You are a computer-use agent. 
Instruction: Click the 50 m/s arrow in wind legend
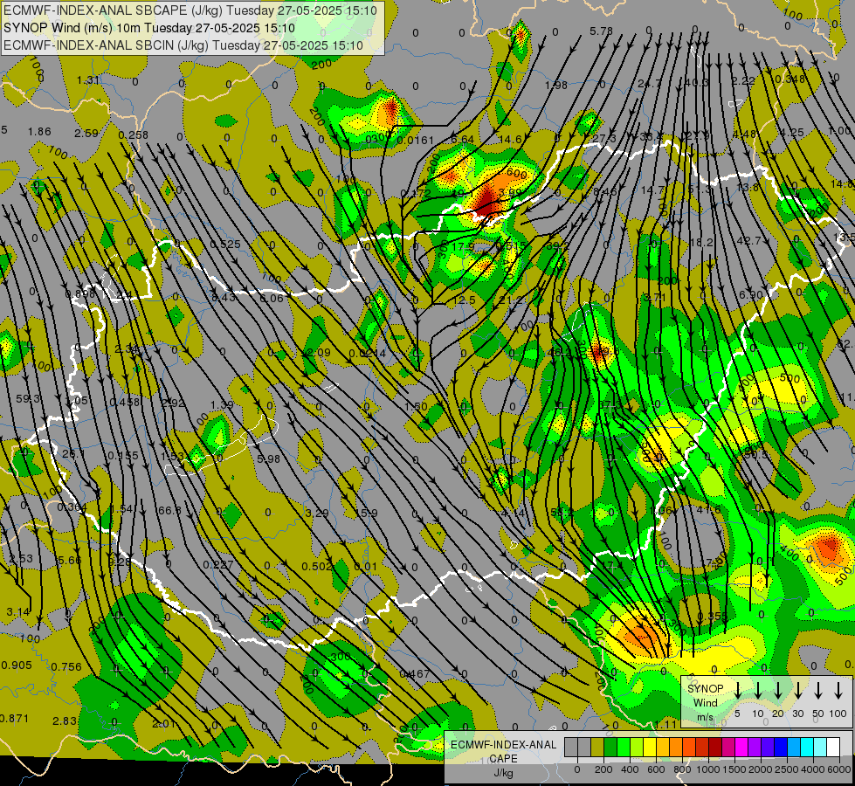click(818, 691)
